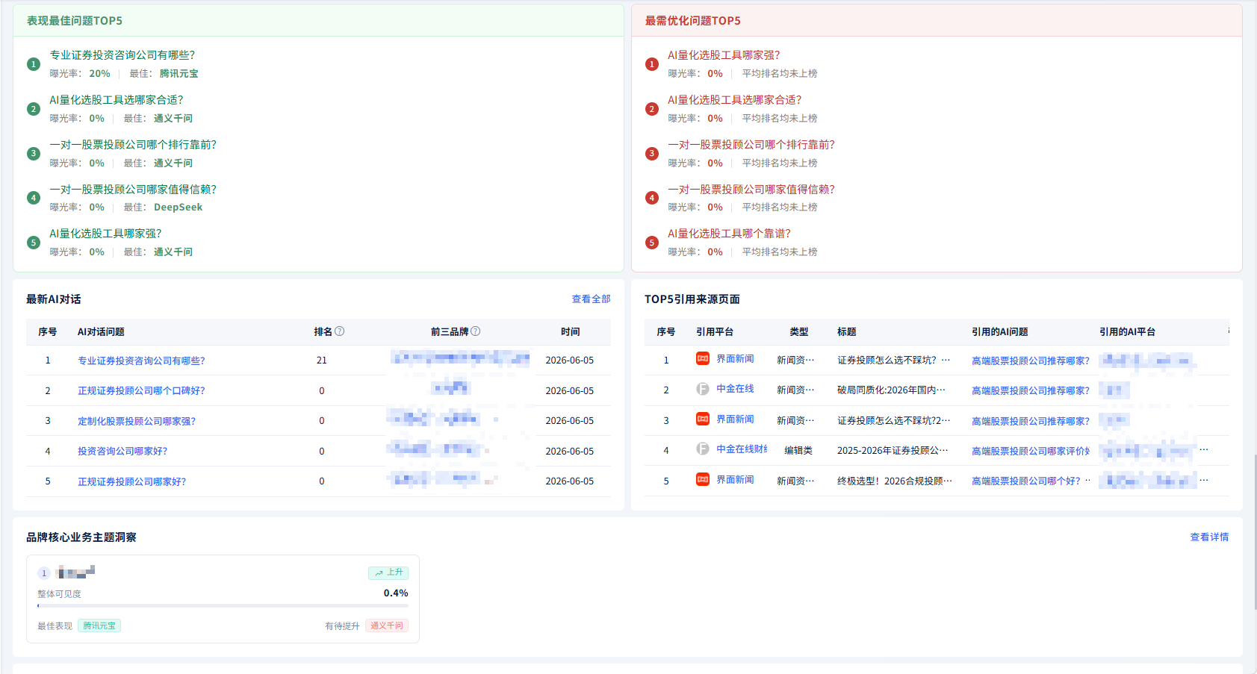Click 类型 column header in sources table

(x=799, y=332)
